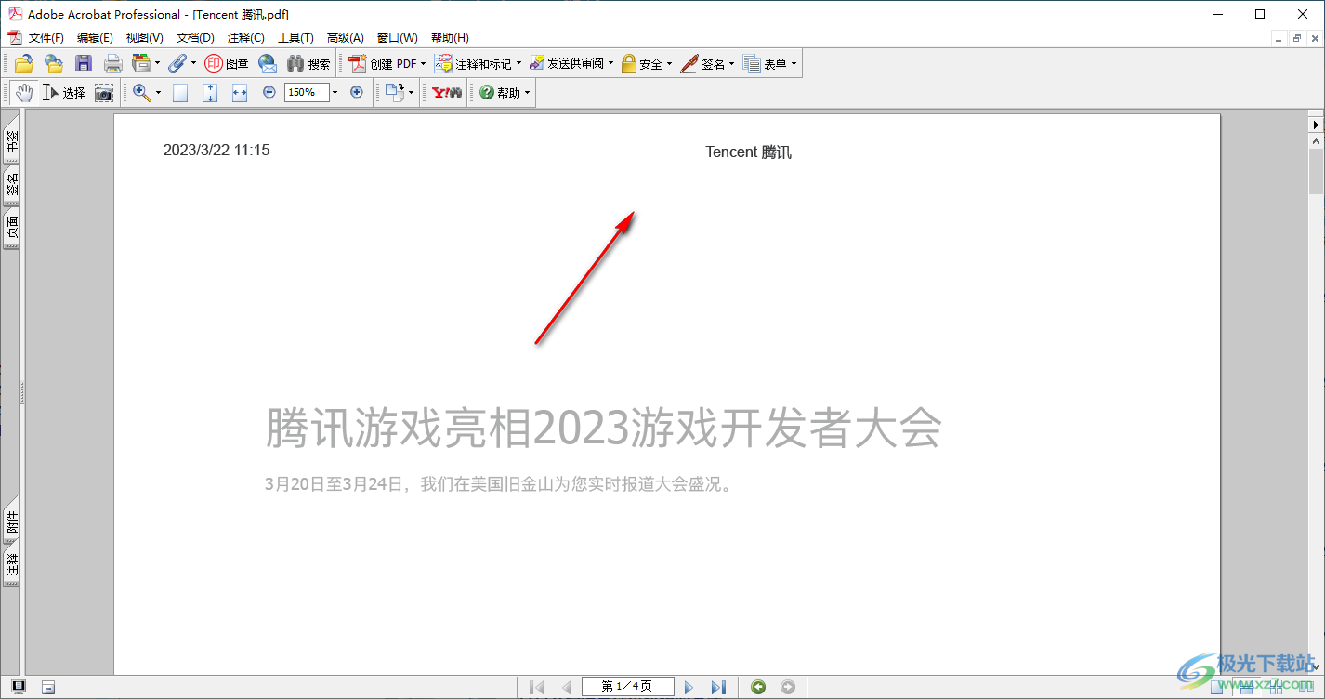Select the snapshot camera tool
1325x699 pixels.
point(103,92)
